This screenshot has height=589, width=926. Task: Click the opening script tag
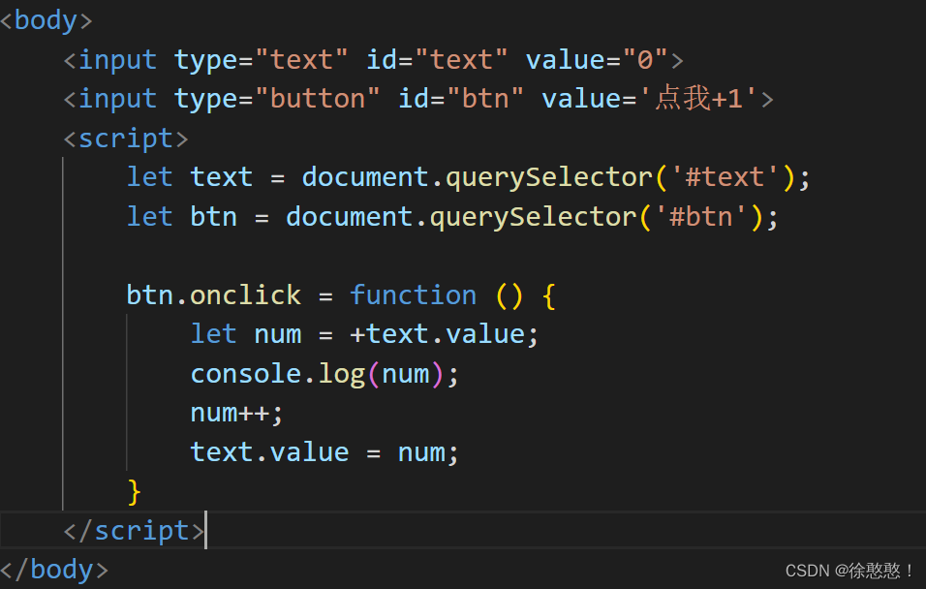(126, 139)
